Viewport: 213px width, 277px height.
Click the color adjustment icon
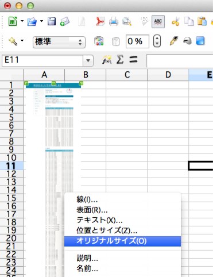(99, 41)
